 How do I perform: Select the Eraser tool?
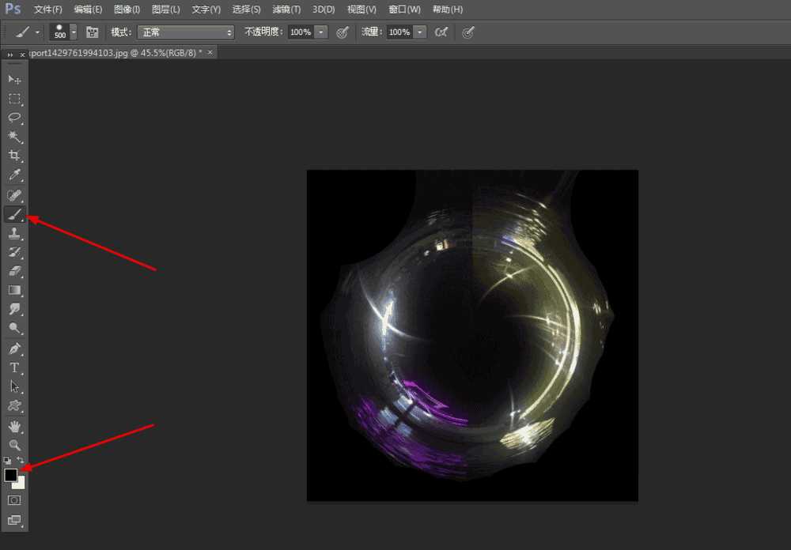pos(13,272)
